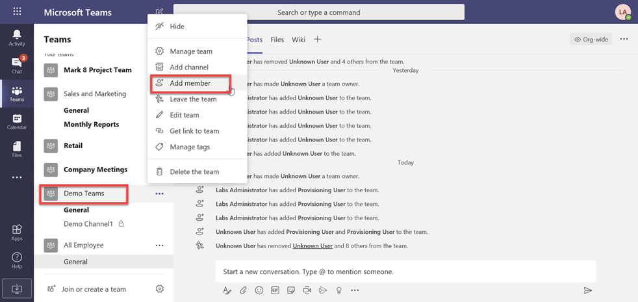
Task: Start Meet now video icon
Action: click(307, 290)
